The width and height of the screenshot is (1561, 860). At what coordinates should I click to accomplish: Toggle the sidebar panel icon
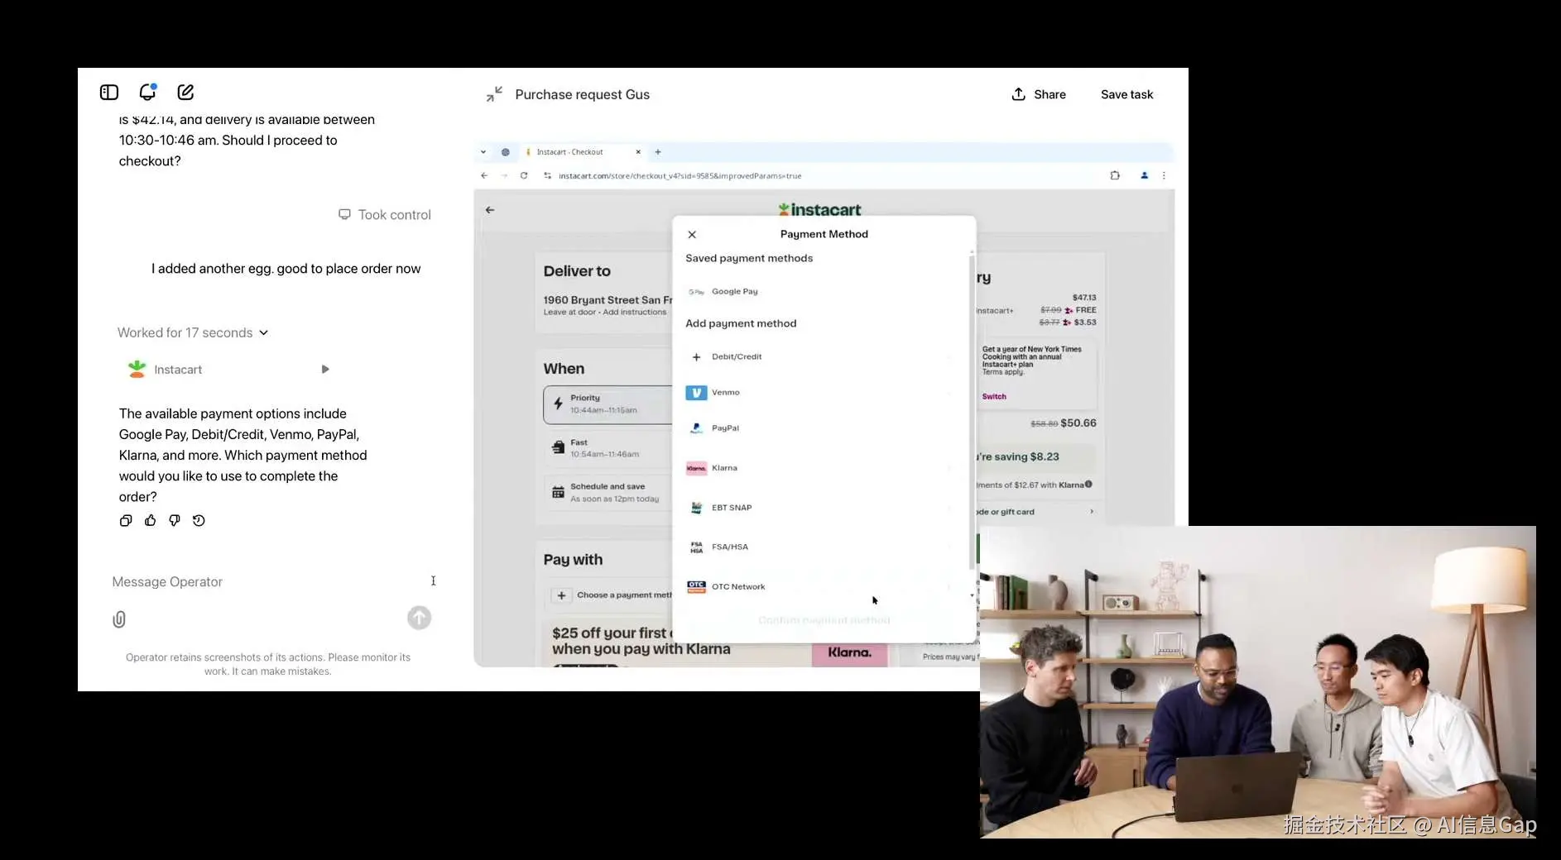[x=109, y=92]
